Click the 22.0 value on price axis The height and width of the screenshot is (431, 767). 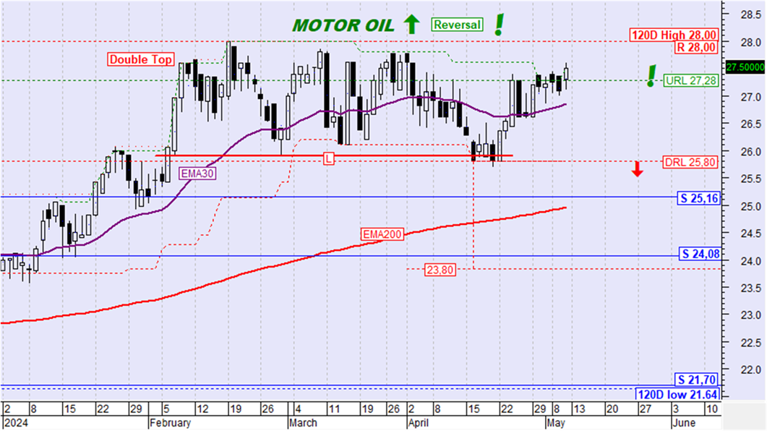point(750,370)
